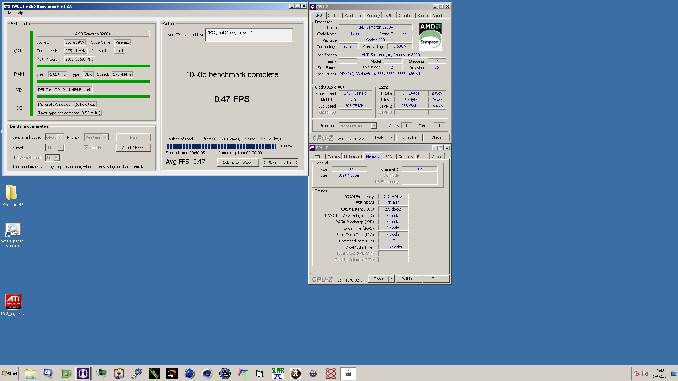Open Windows Explorer from the taskbar
678x381 pixels.
31,374
